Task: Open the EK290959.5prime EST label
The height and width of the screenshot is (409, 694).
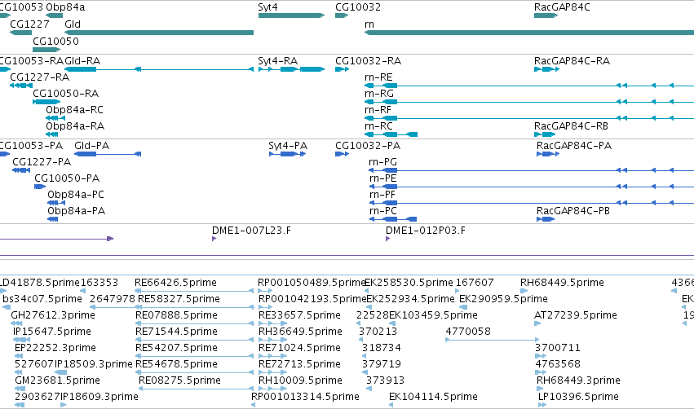Action: [x=503, y=299]
